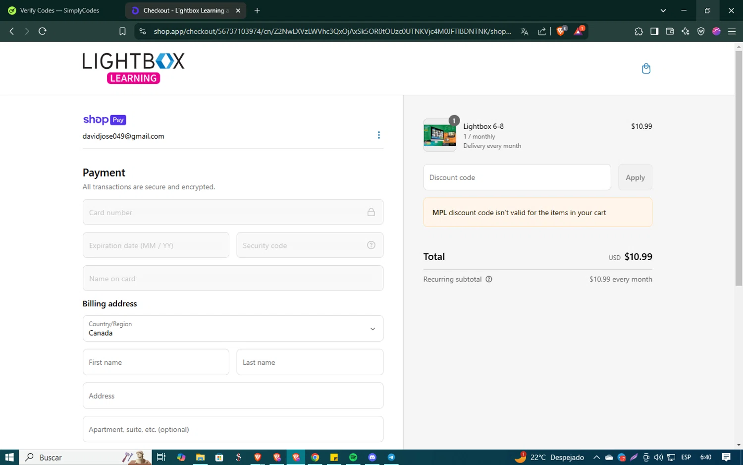
Task: Open Sticky Notes from the taskbar
Action: (334, 457)
